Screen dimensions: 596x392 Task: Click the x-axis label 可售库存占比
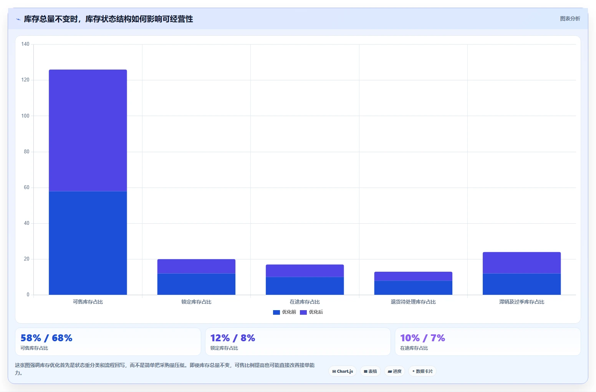(x=88, y=302)
